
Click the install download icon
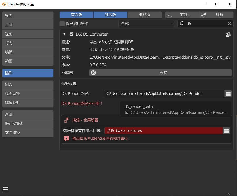coord(169,15)
